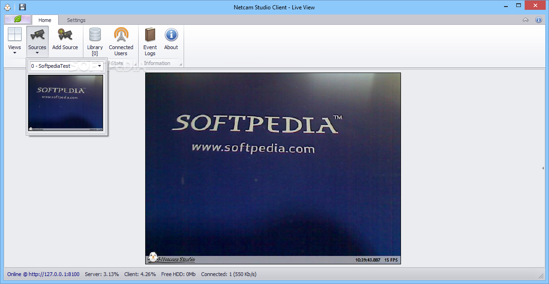Switch to the Settings tab
The width and height of the screenshot is (549, 284).
coord(76,20)
